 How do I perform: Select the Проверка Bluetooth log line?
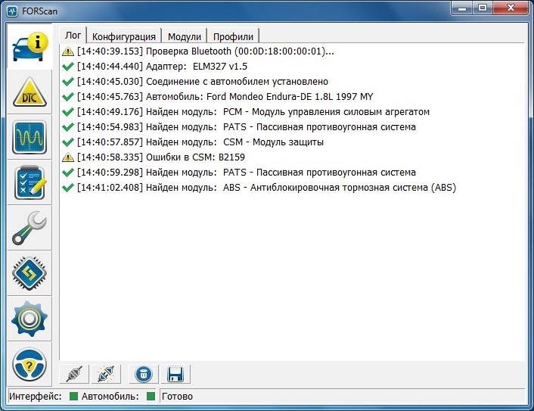206,51
